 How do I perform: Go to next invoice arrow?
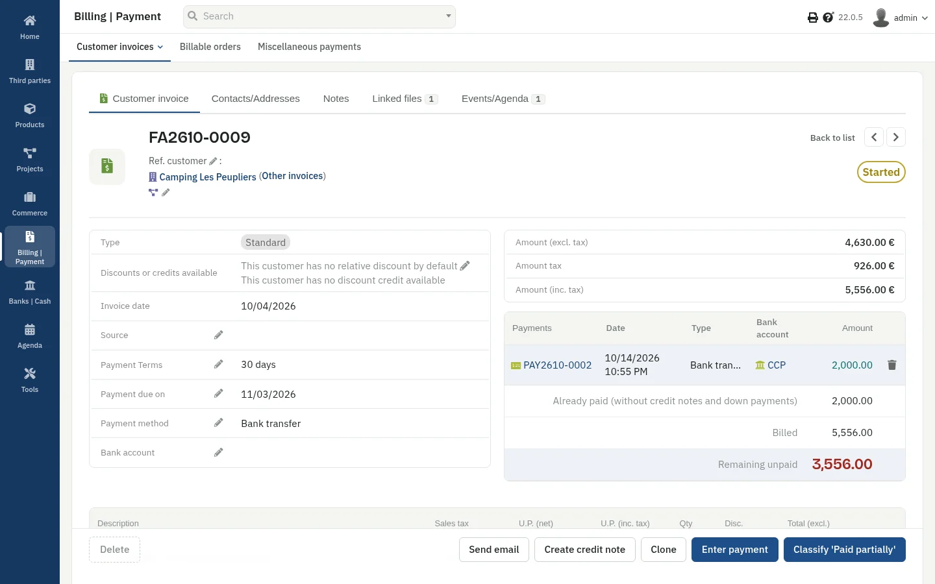point(896,137)
